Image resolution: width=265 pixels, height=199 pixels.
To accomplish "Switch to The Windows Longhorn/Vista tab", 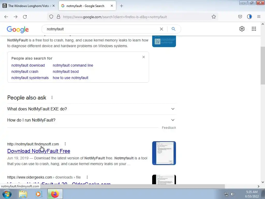I will (x=30, y=6).
